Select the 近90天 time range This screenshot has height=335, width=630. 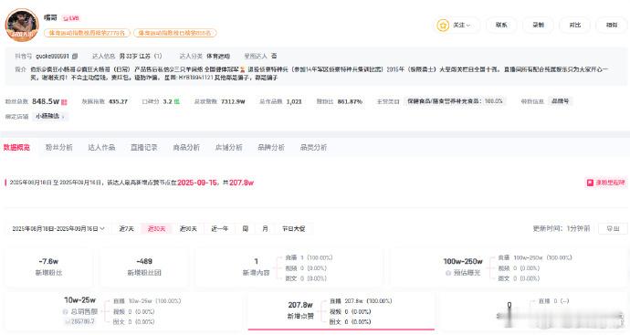pos(188,228)
